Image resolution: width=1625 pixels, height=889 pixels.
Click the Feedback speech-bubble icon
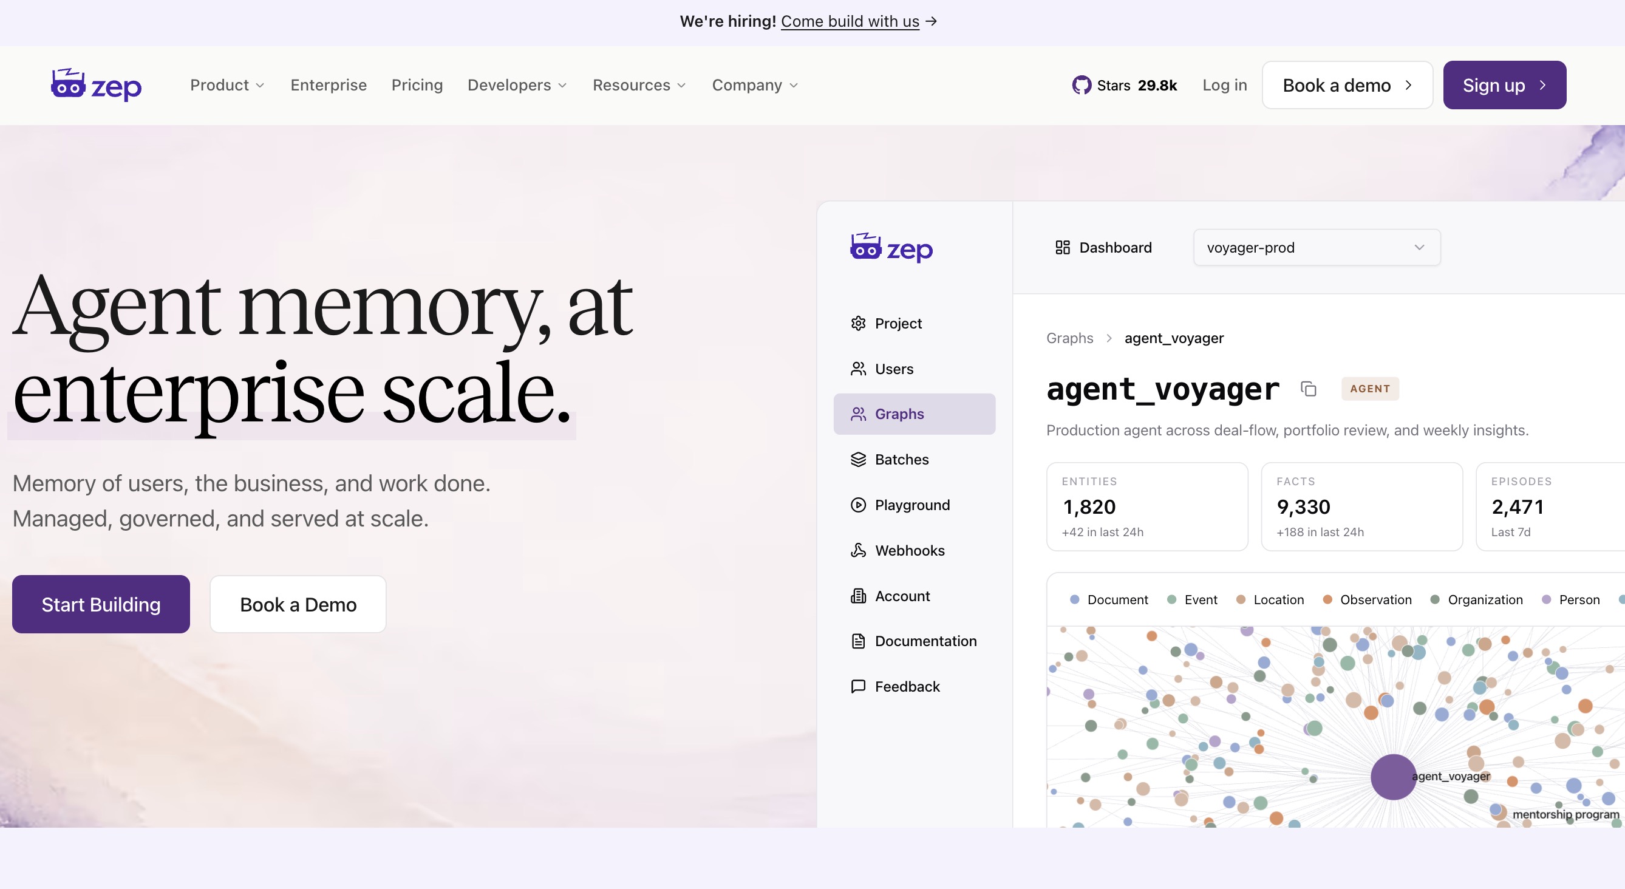[858, 686]
